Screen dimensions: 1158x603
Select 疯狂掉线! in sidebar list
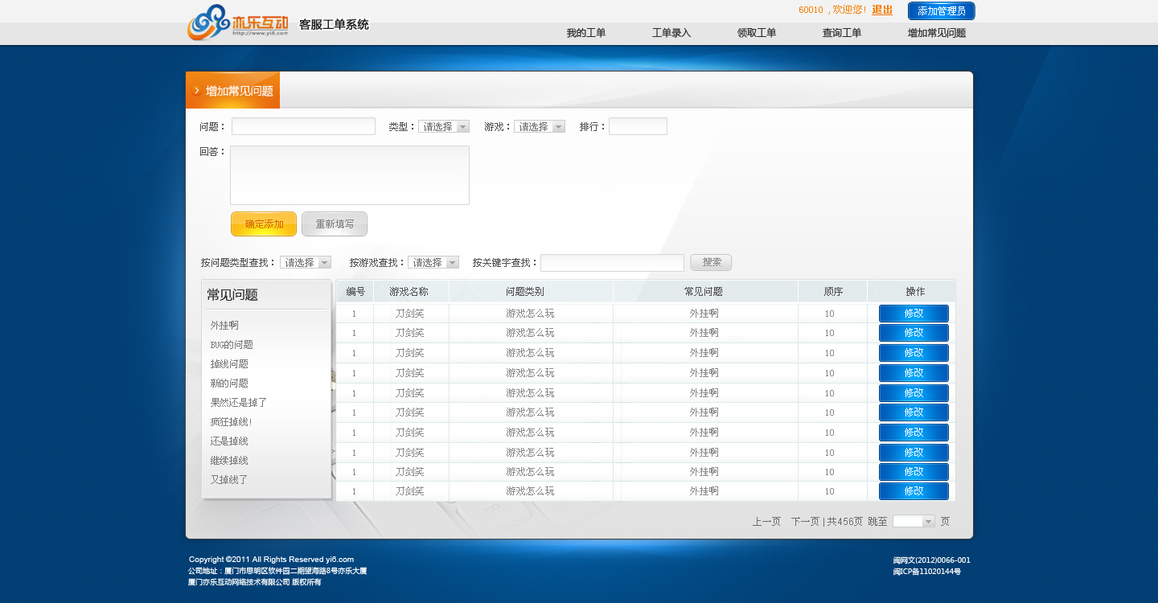pyautogui.click(x=232, y=422)
